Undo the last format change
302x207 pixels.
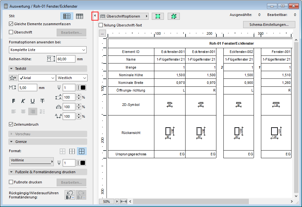pyautogui.click(x=69, y=195)
